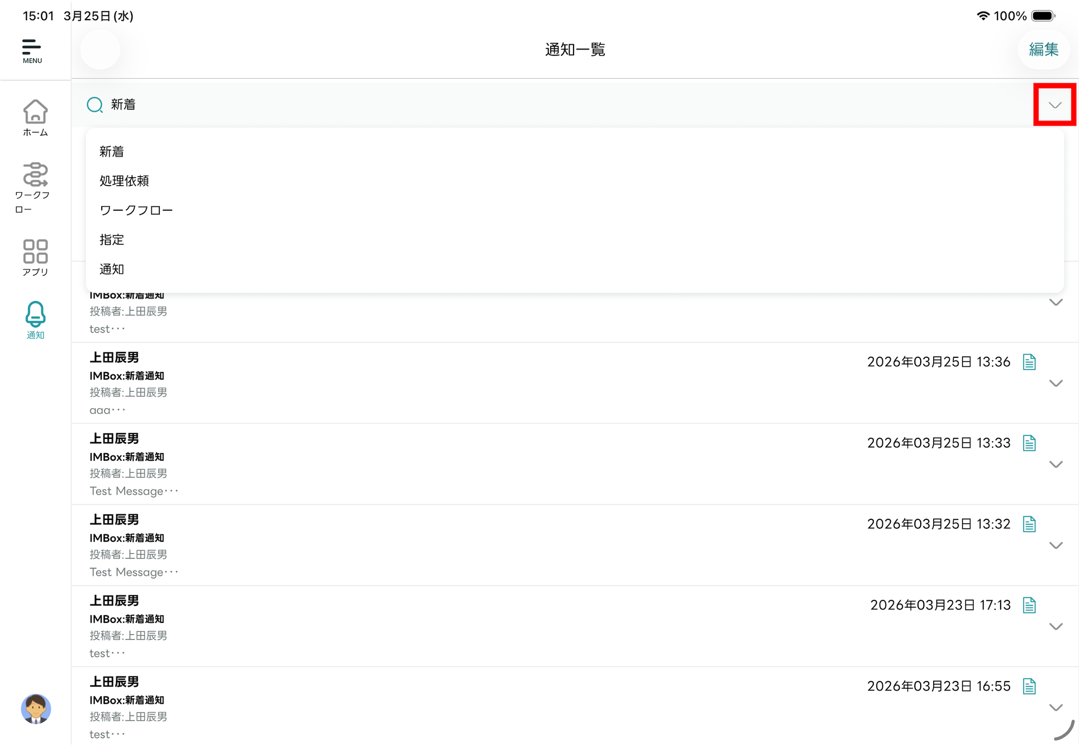Open the document icon for the 17:13 notification
The image size is (1080, 745).
point(1029,605)
